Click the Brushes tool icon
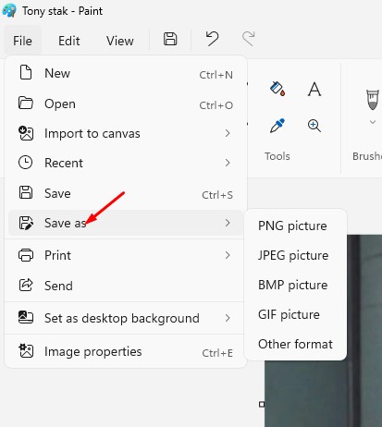 click(x=373, y=100)
